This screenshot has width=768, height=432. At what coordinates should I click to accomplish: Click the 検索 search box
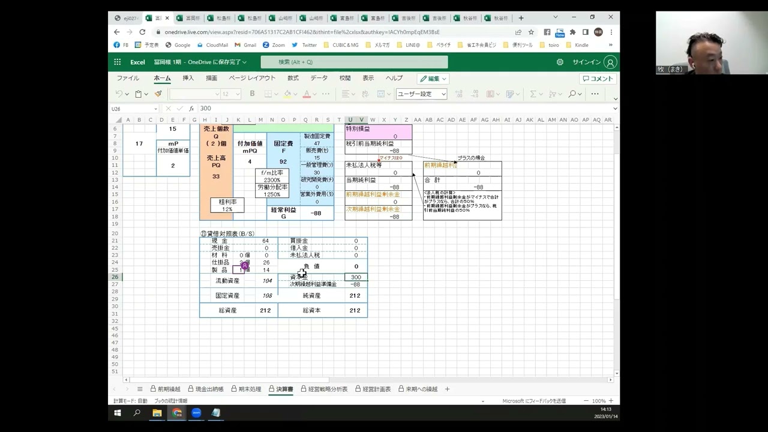click(354, 62)
